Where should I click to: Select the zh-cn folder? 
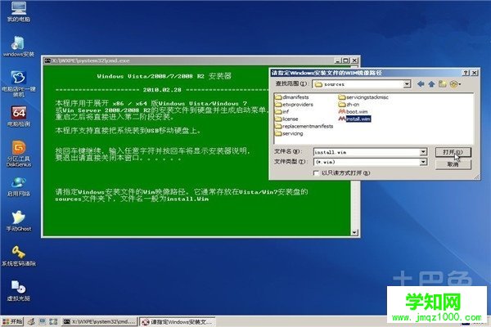[x=349, y=104]
